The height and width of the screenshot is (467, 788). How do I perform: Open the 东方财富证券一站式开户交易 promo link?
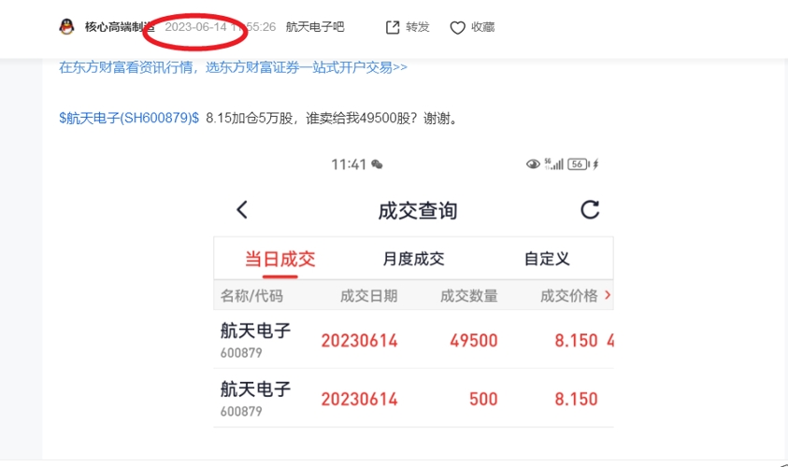tap(233, 67)
